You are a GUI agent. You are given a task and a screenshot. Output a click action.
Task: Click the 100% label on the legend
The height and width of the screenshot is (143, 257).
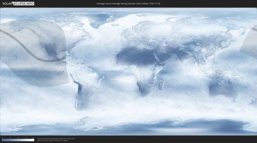click(33, 138)
